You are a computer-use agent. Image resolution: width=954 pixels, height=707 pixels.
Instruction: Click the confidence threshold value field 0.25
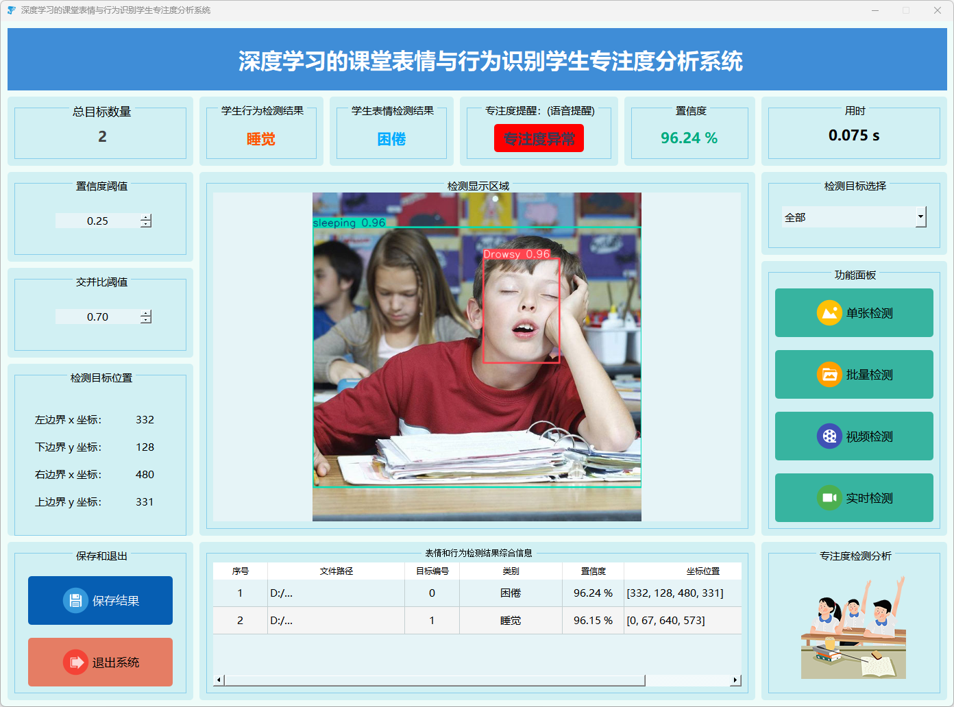(x=97, y=221)
